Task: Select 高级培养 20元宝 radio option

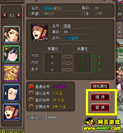Action: pos(31,100)
